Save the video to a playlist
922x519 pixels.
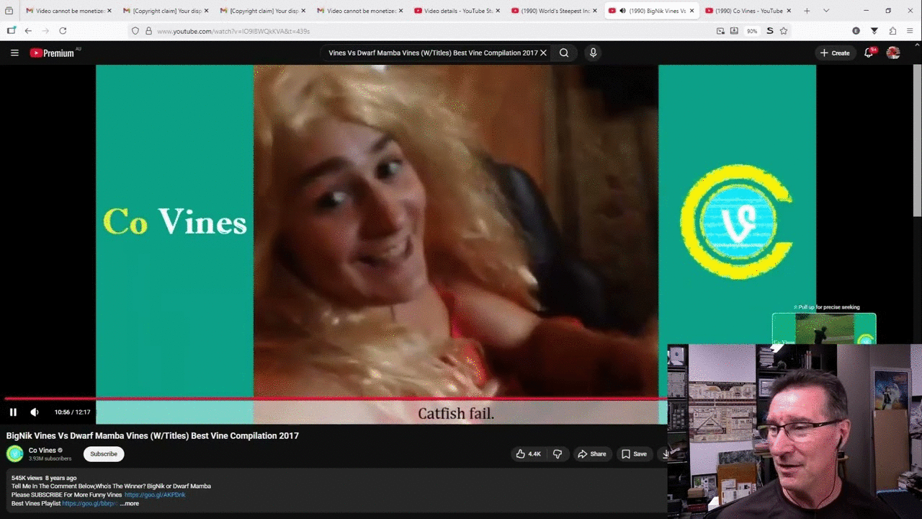tap(634, 454)
